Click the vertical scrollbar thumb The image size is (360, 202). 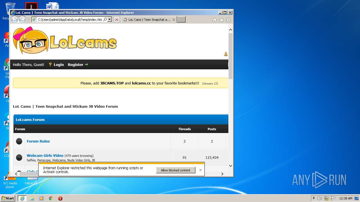point(231,56)
